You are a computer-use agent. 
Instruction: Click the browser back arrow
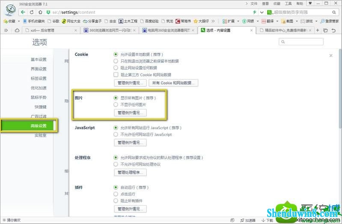click(x=23, y=12)
